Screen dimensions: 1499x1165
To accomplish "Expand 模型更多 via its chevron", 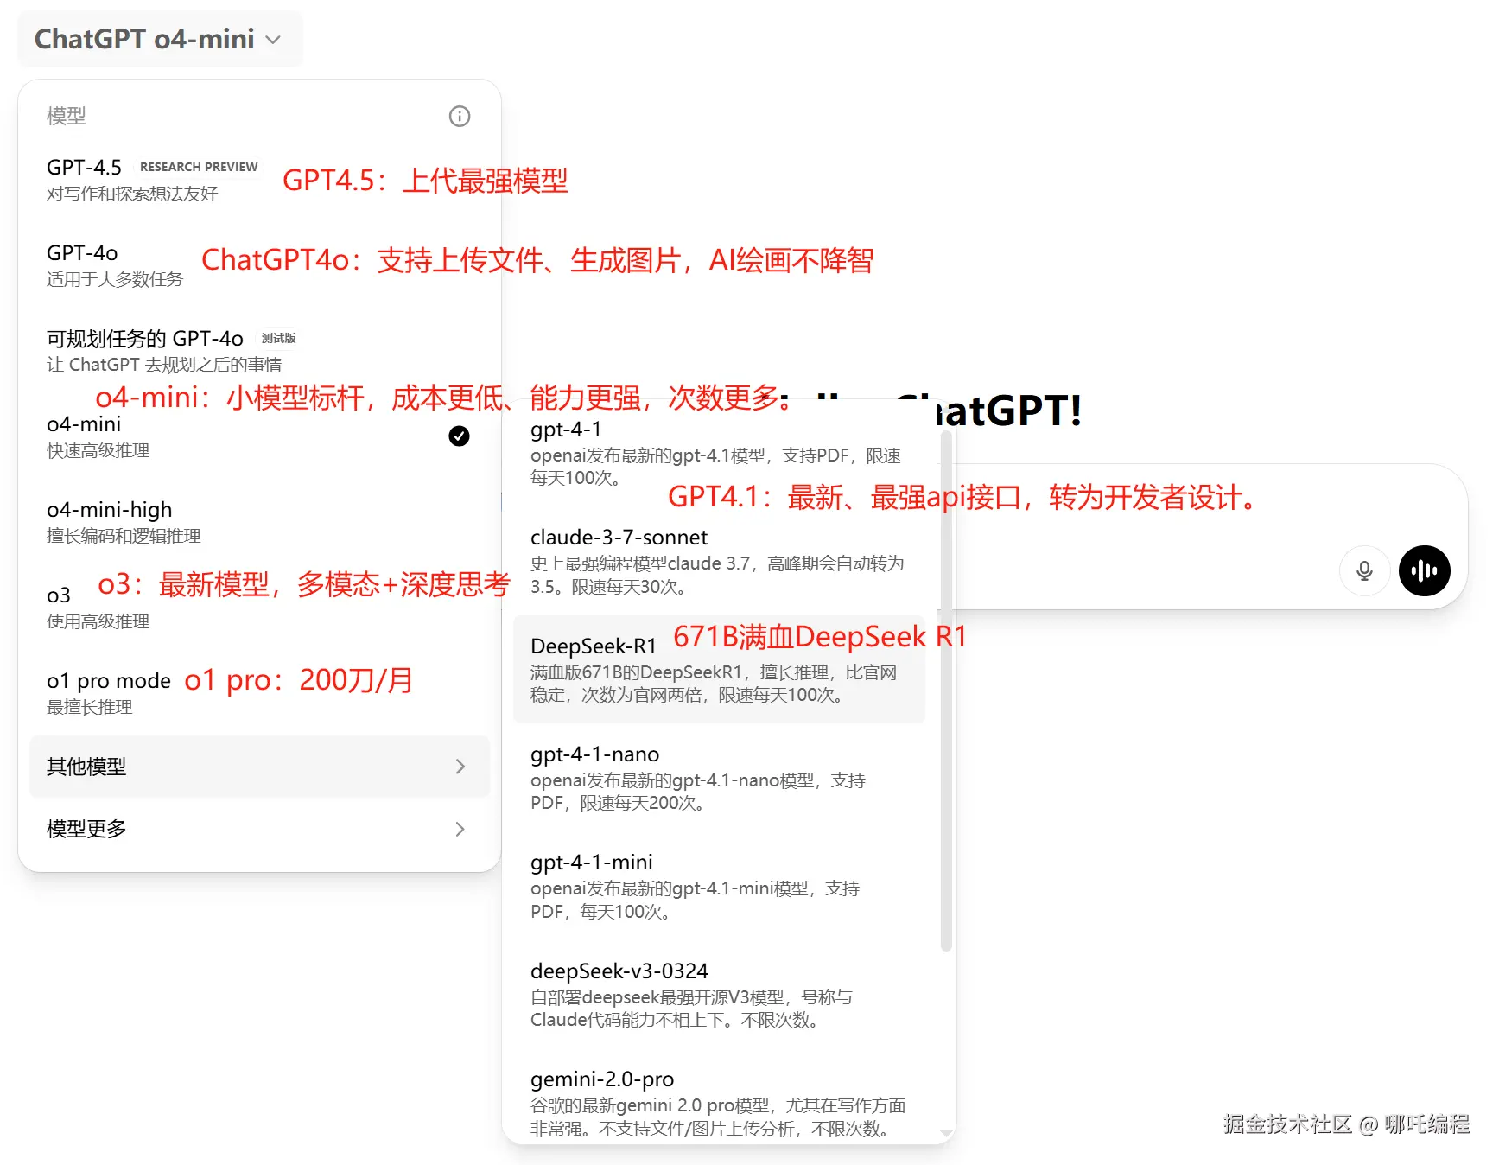I will (460, 829).
